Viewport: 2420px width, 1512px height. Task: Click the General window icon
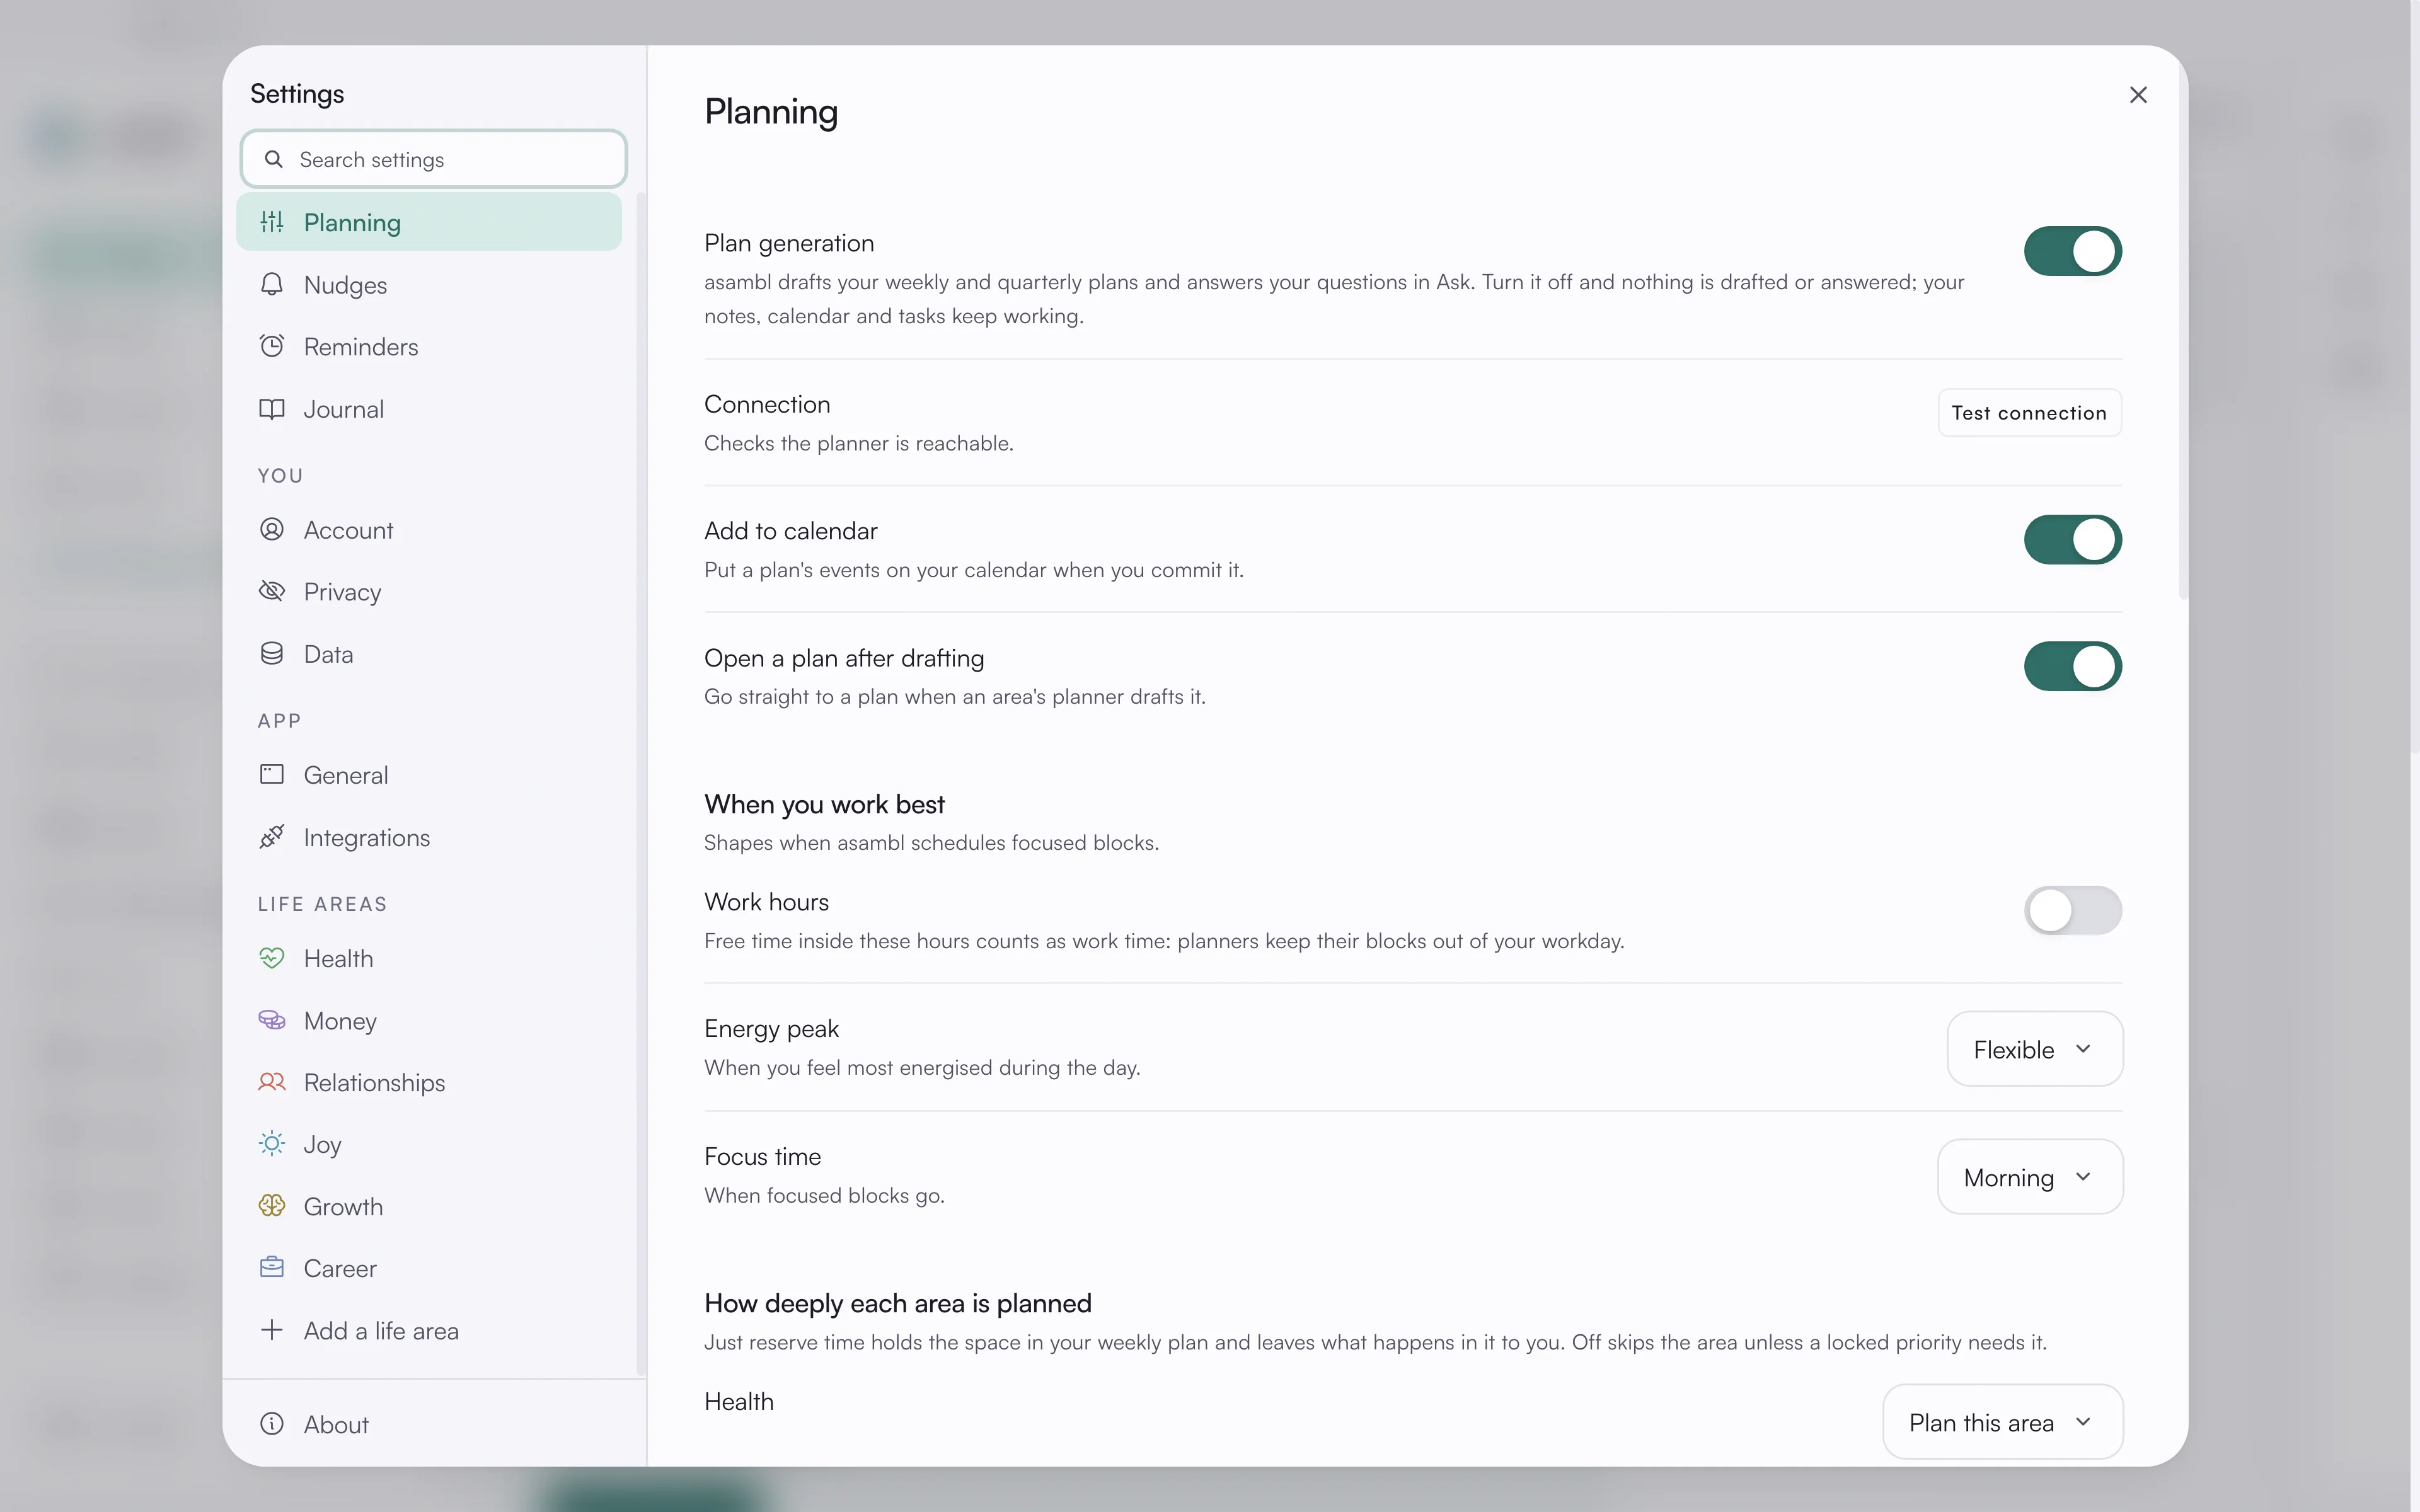(x=272, y=774)
